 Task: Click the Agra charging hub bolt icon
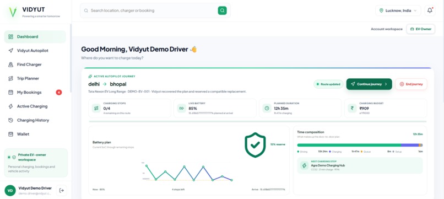click(305, 165)
